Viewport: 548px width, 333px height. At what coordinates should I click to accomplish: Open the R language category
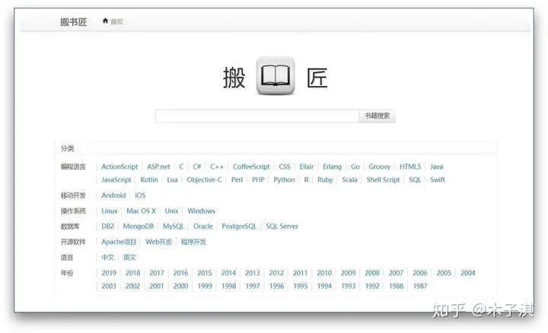(x=306, y=179)
